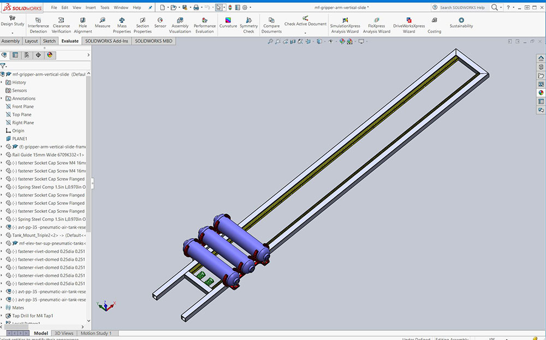Open the Interference Detection tool
Screen dimensions: 546x340
coord(38,25)
